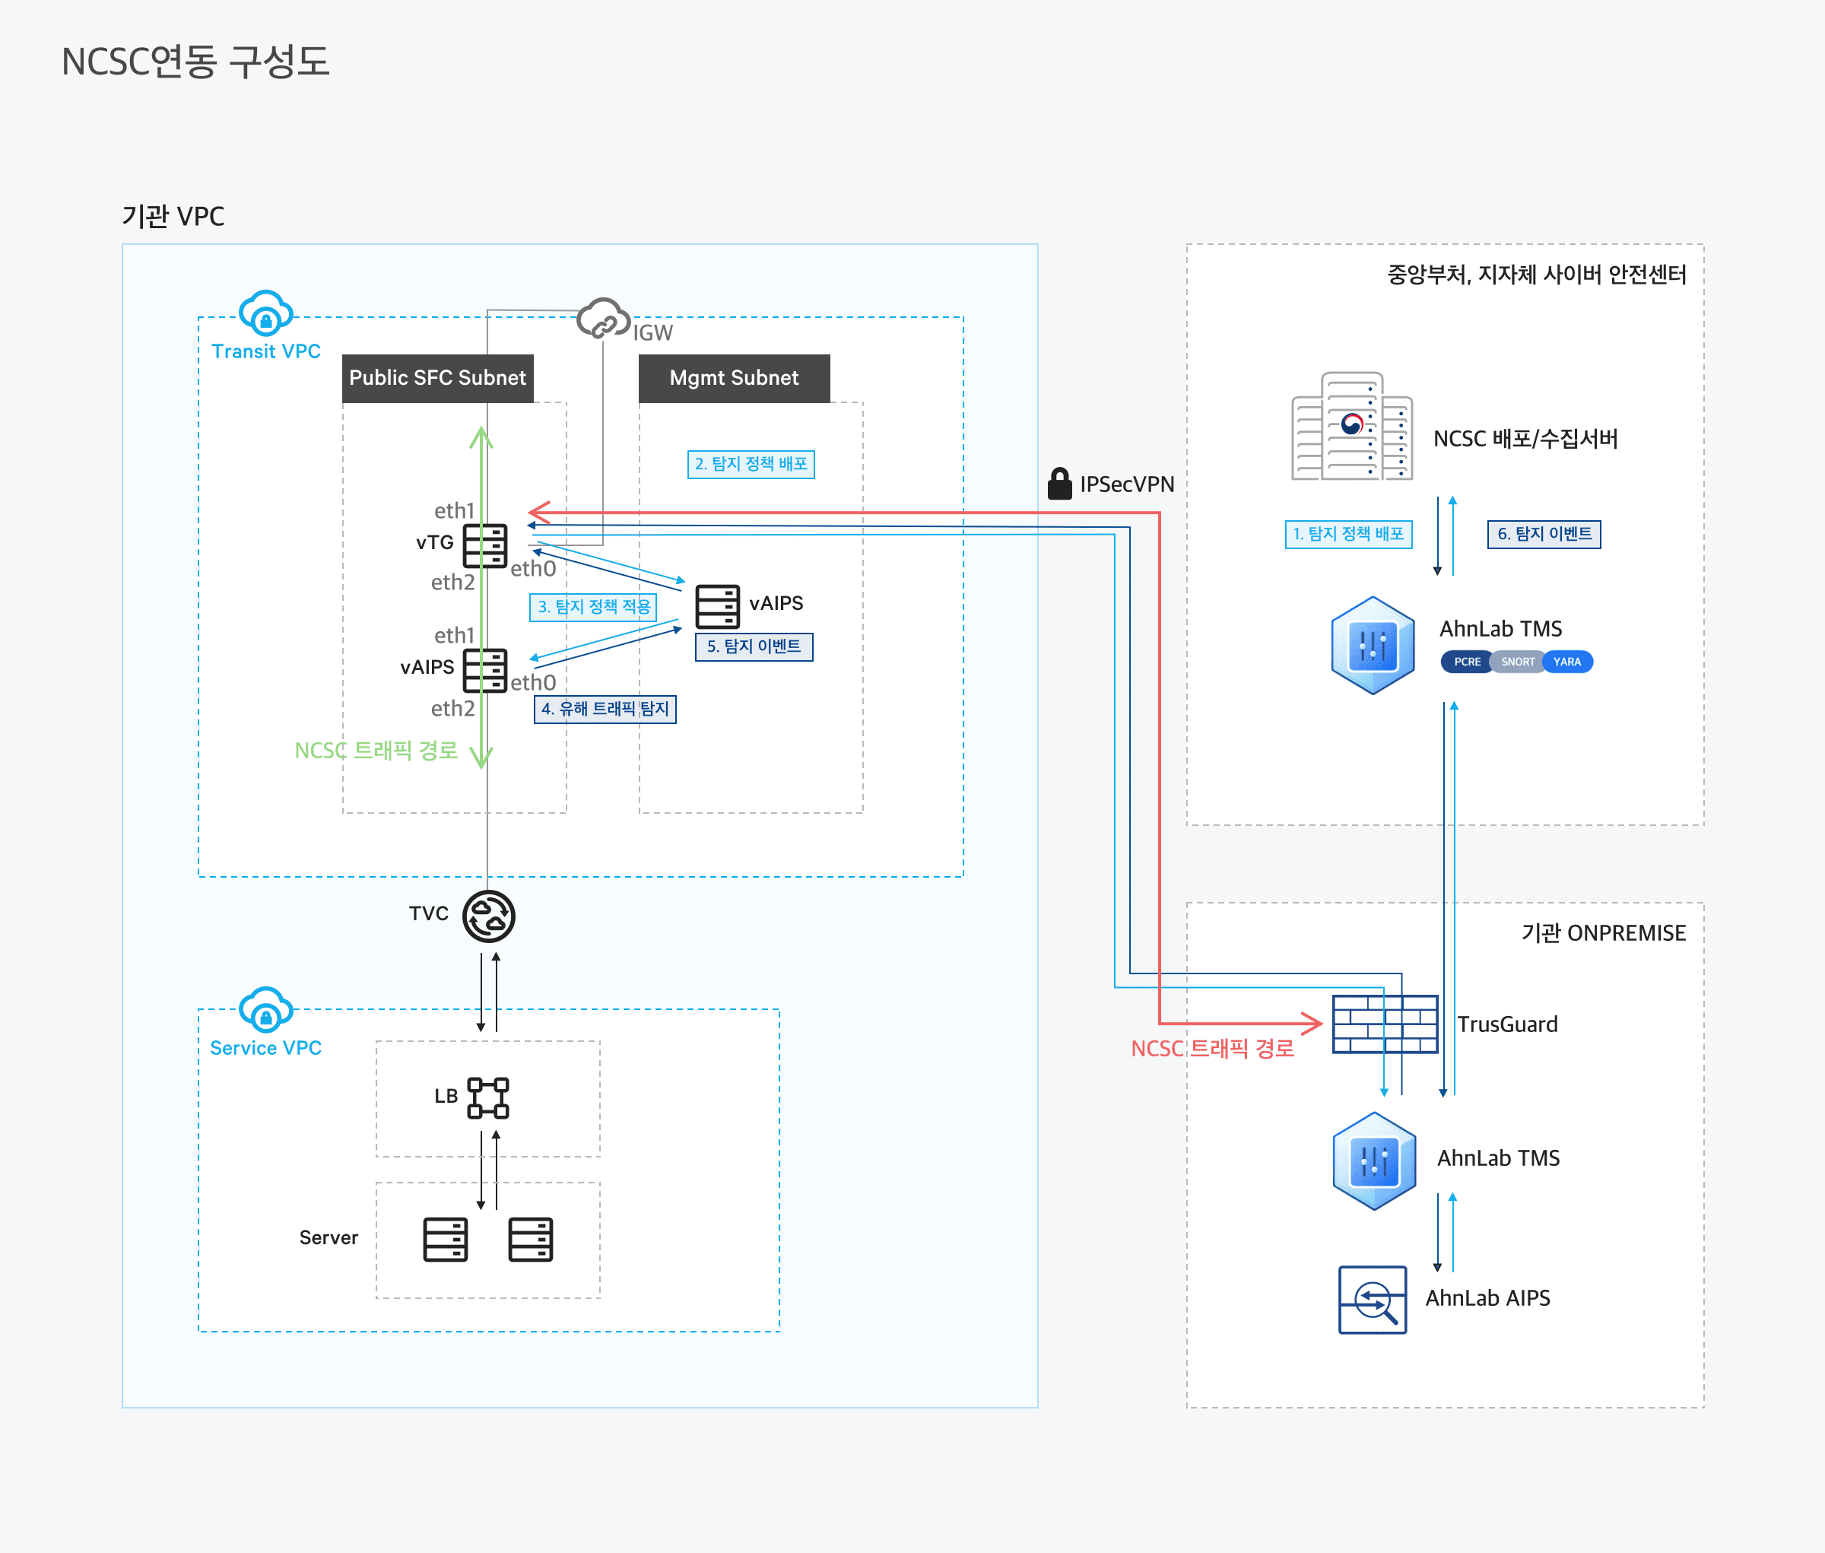Click the IGW cloud link icon
This screenshot has height=1553, width=1825.
point(603,319)
